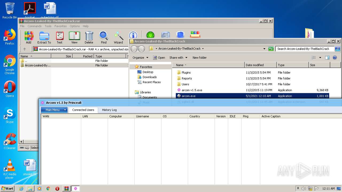The image size is (342, 192).
Task: Click the refresh icon in Explorer address bar
Action: (x=271, y=49)
